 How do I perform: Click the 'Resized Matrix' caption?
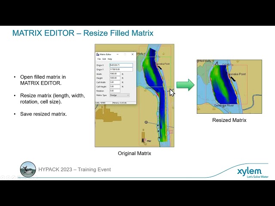click(229, 120)
